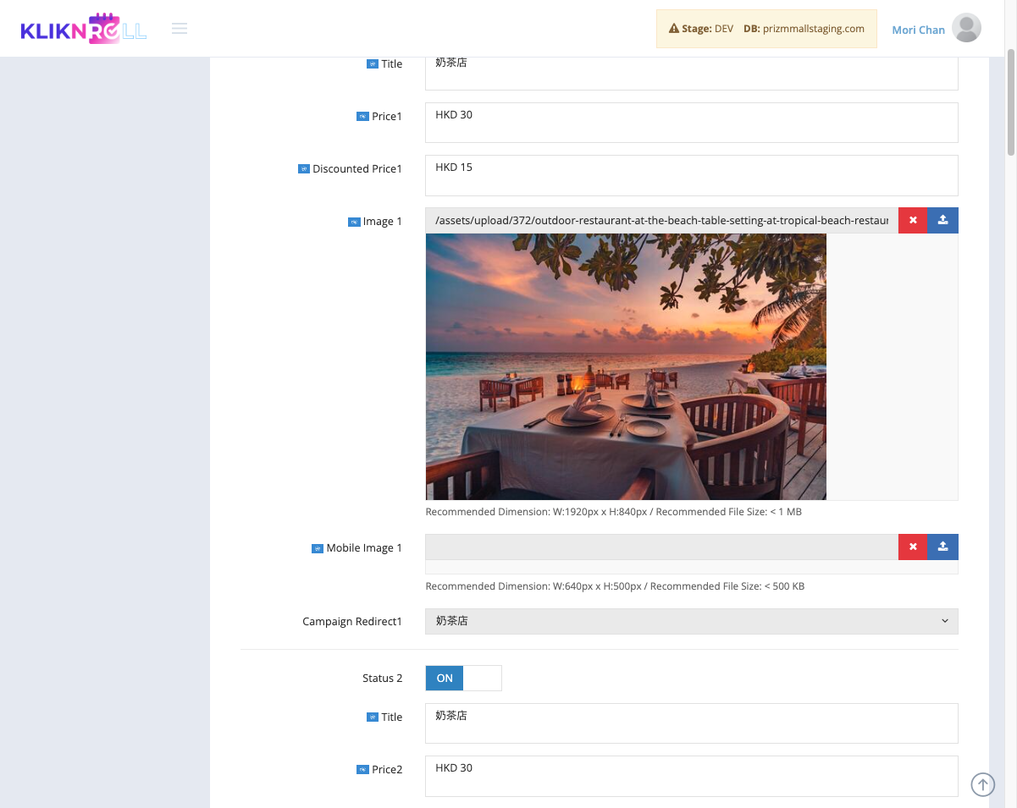Open Mori Chan user avatar
Screen dimensions: 1017x808
pyautogui.click(x=966, y=29)
